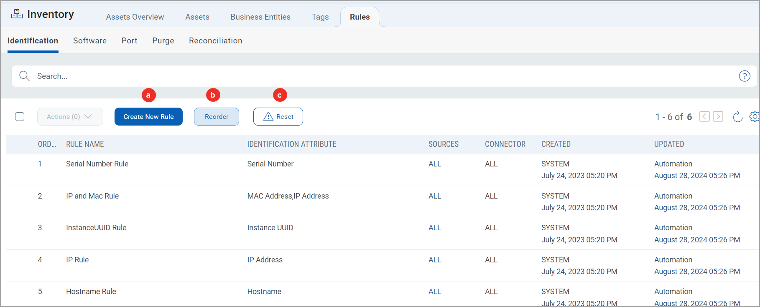Select the Software rules subtab
The width and height of the screenshot is (760, 307).
(90, 41)
